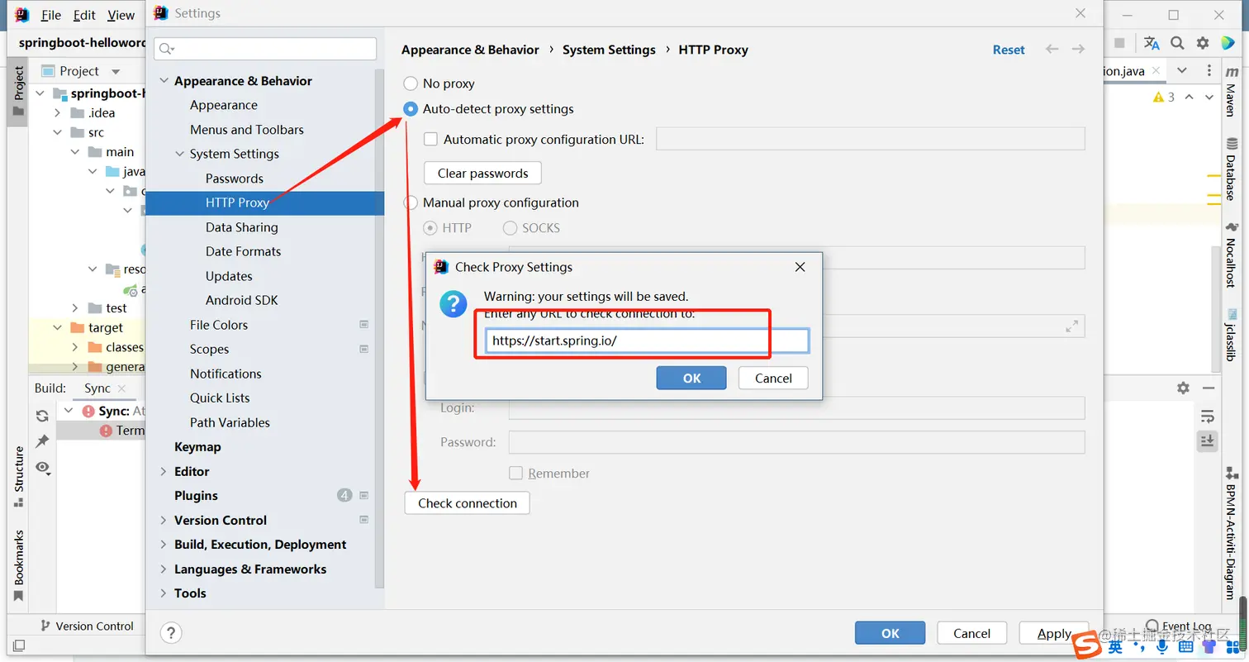
Task: Click OK in Check Proxy Settings dialog
Action: point(691,378)
